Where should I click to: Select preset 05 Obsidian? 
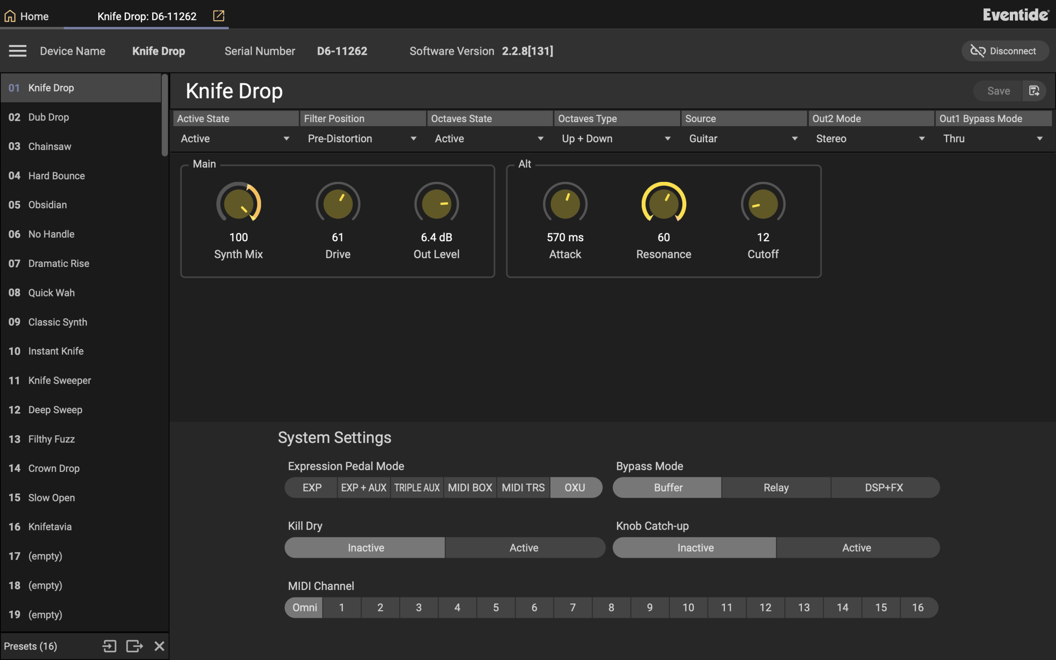(81, 205)
